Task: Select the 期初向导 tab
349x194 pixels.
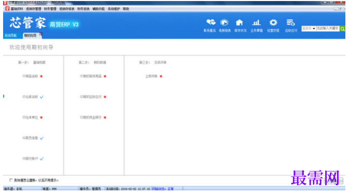Action: (30, 36)
